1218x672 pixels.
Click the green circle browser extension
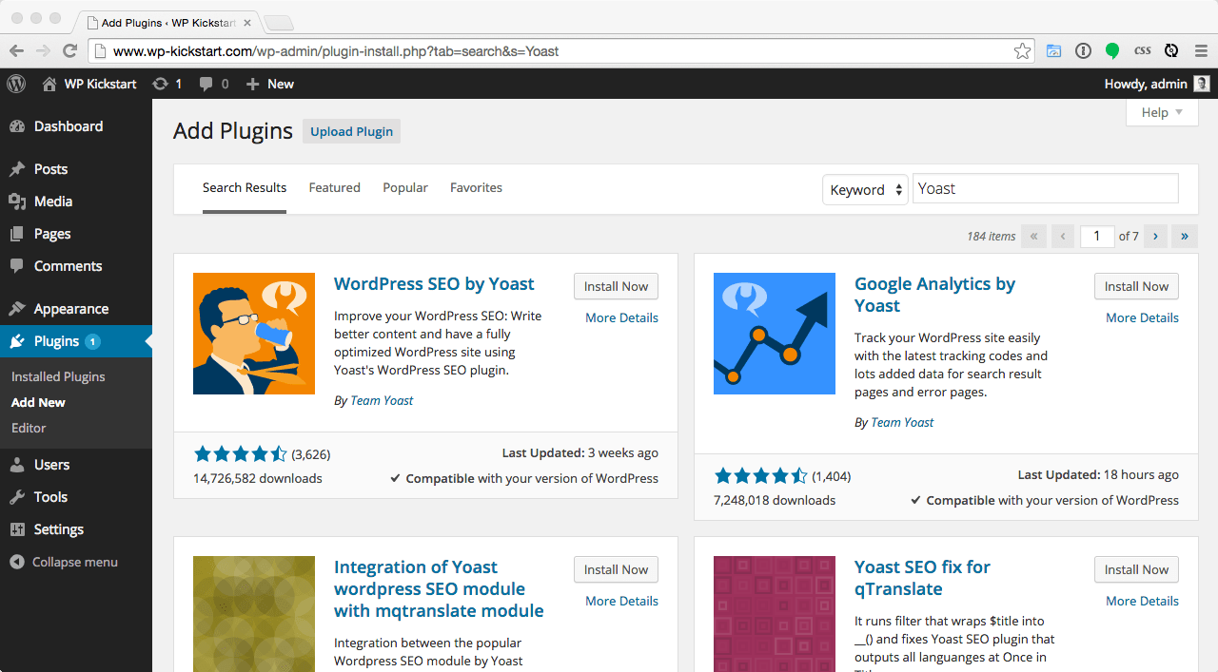click(x=1112, y=51)
